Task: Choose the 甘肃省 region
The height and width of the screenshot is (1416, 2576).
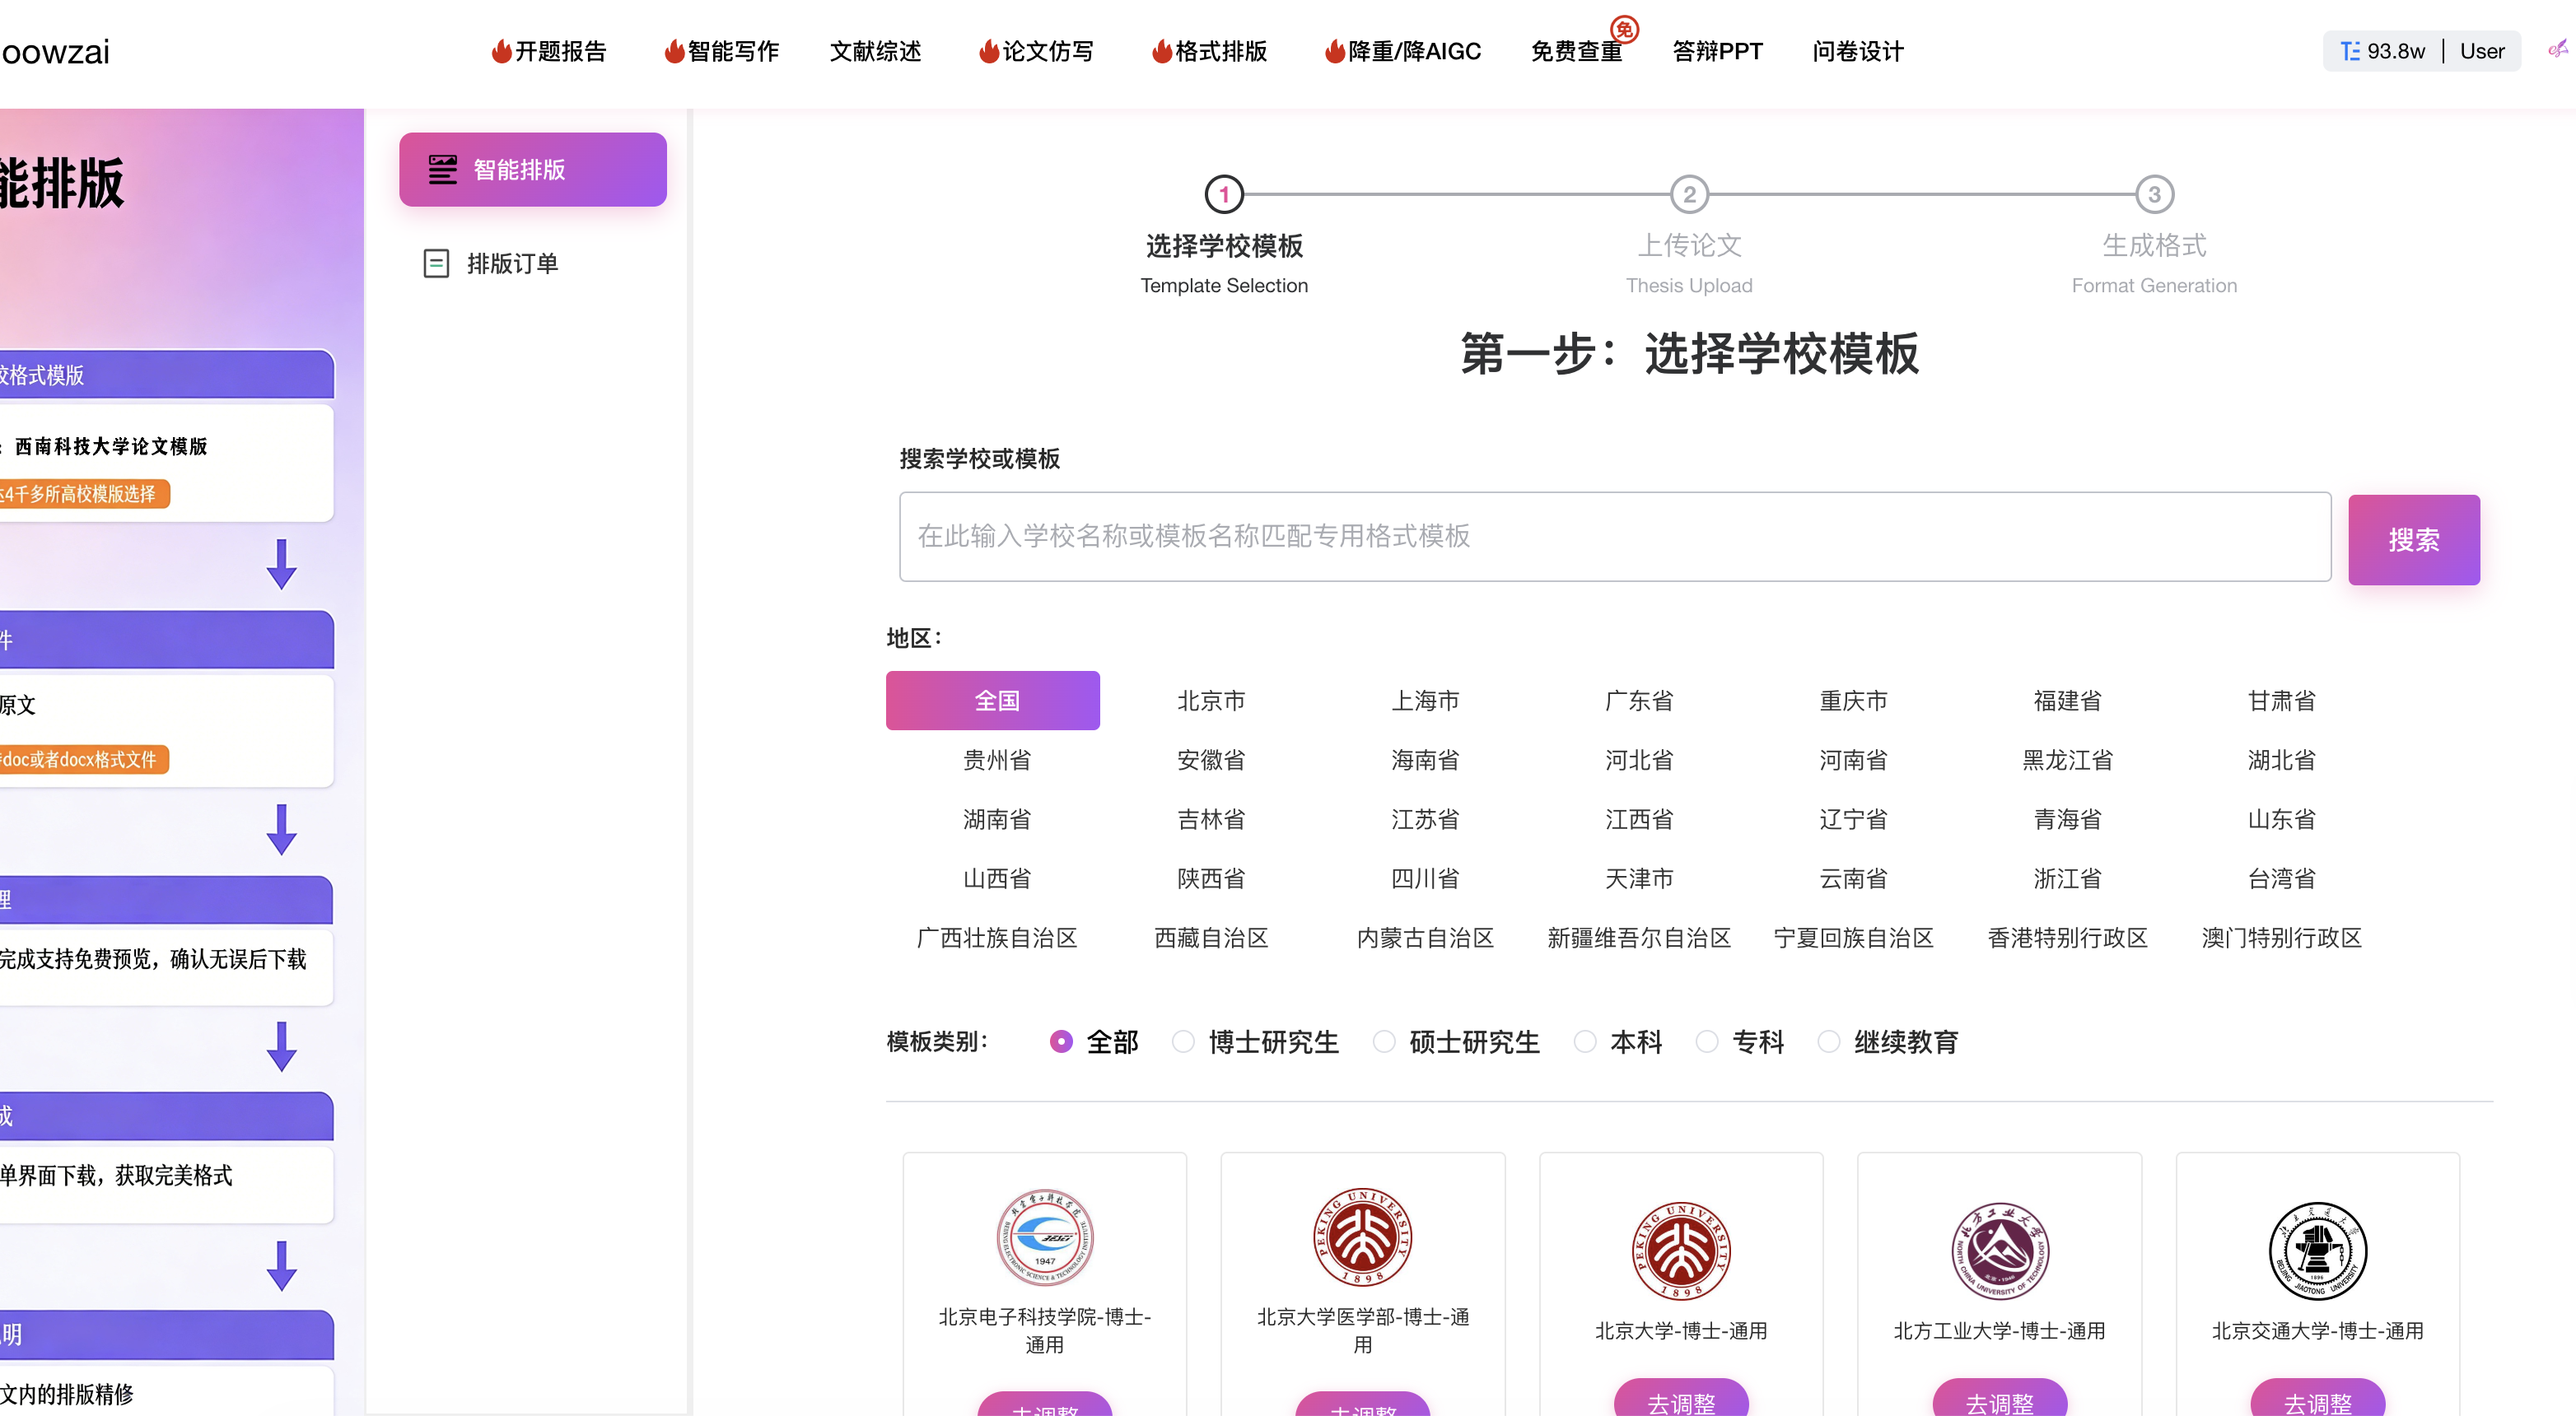Action: [2281, 700]
